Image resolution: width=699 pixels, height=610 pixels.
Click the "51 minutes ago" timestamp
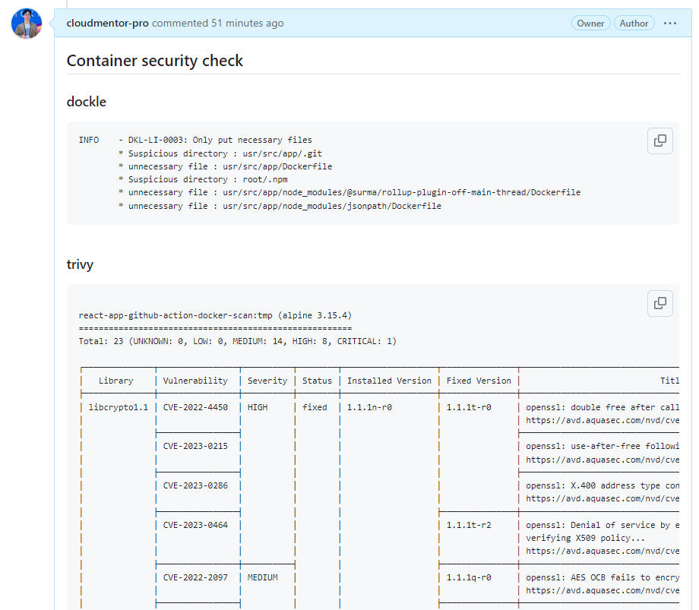(247, 24)
